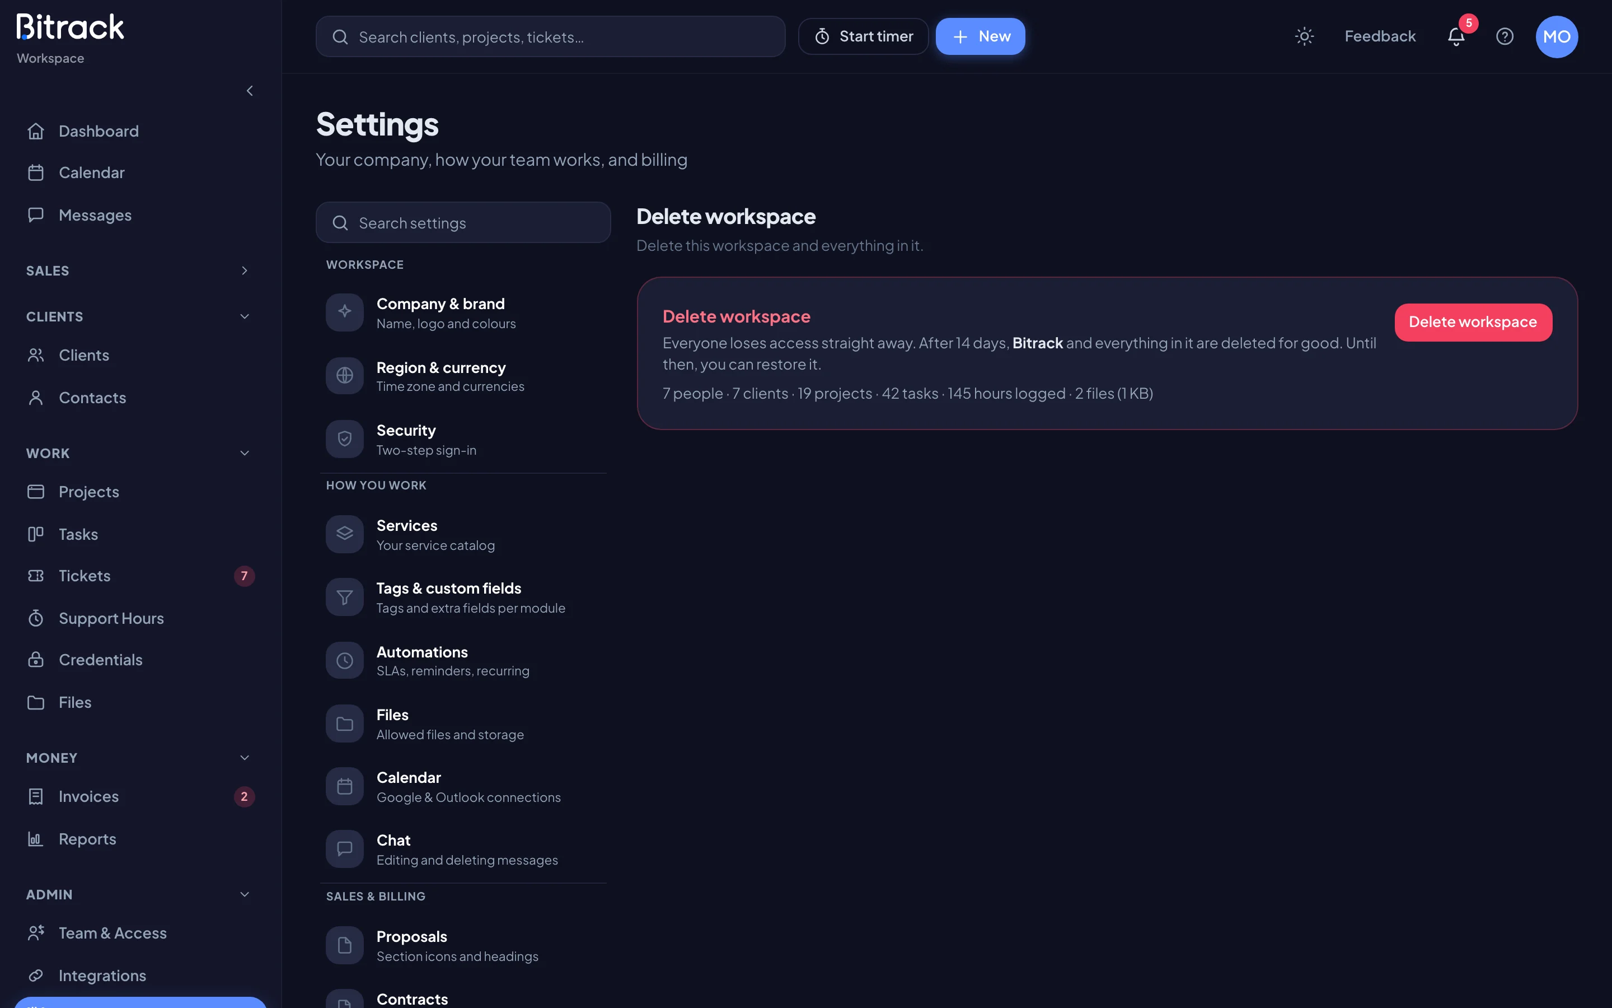Click the Invoices count badge 2
Image resolution: width=1612 pixels, height=1008 pixels.
tap(244, 797)
